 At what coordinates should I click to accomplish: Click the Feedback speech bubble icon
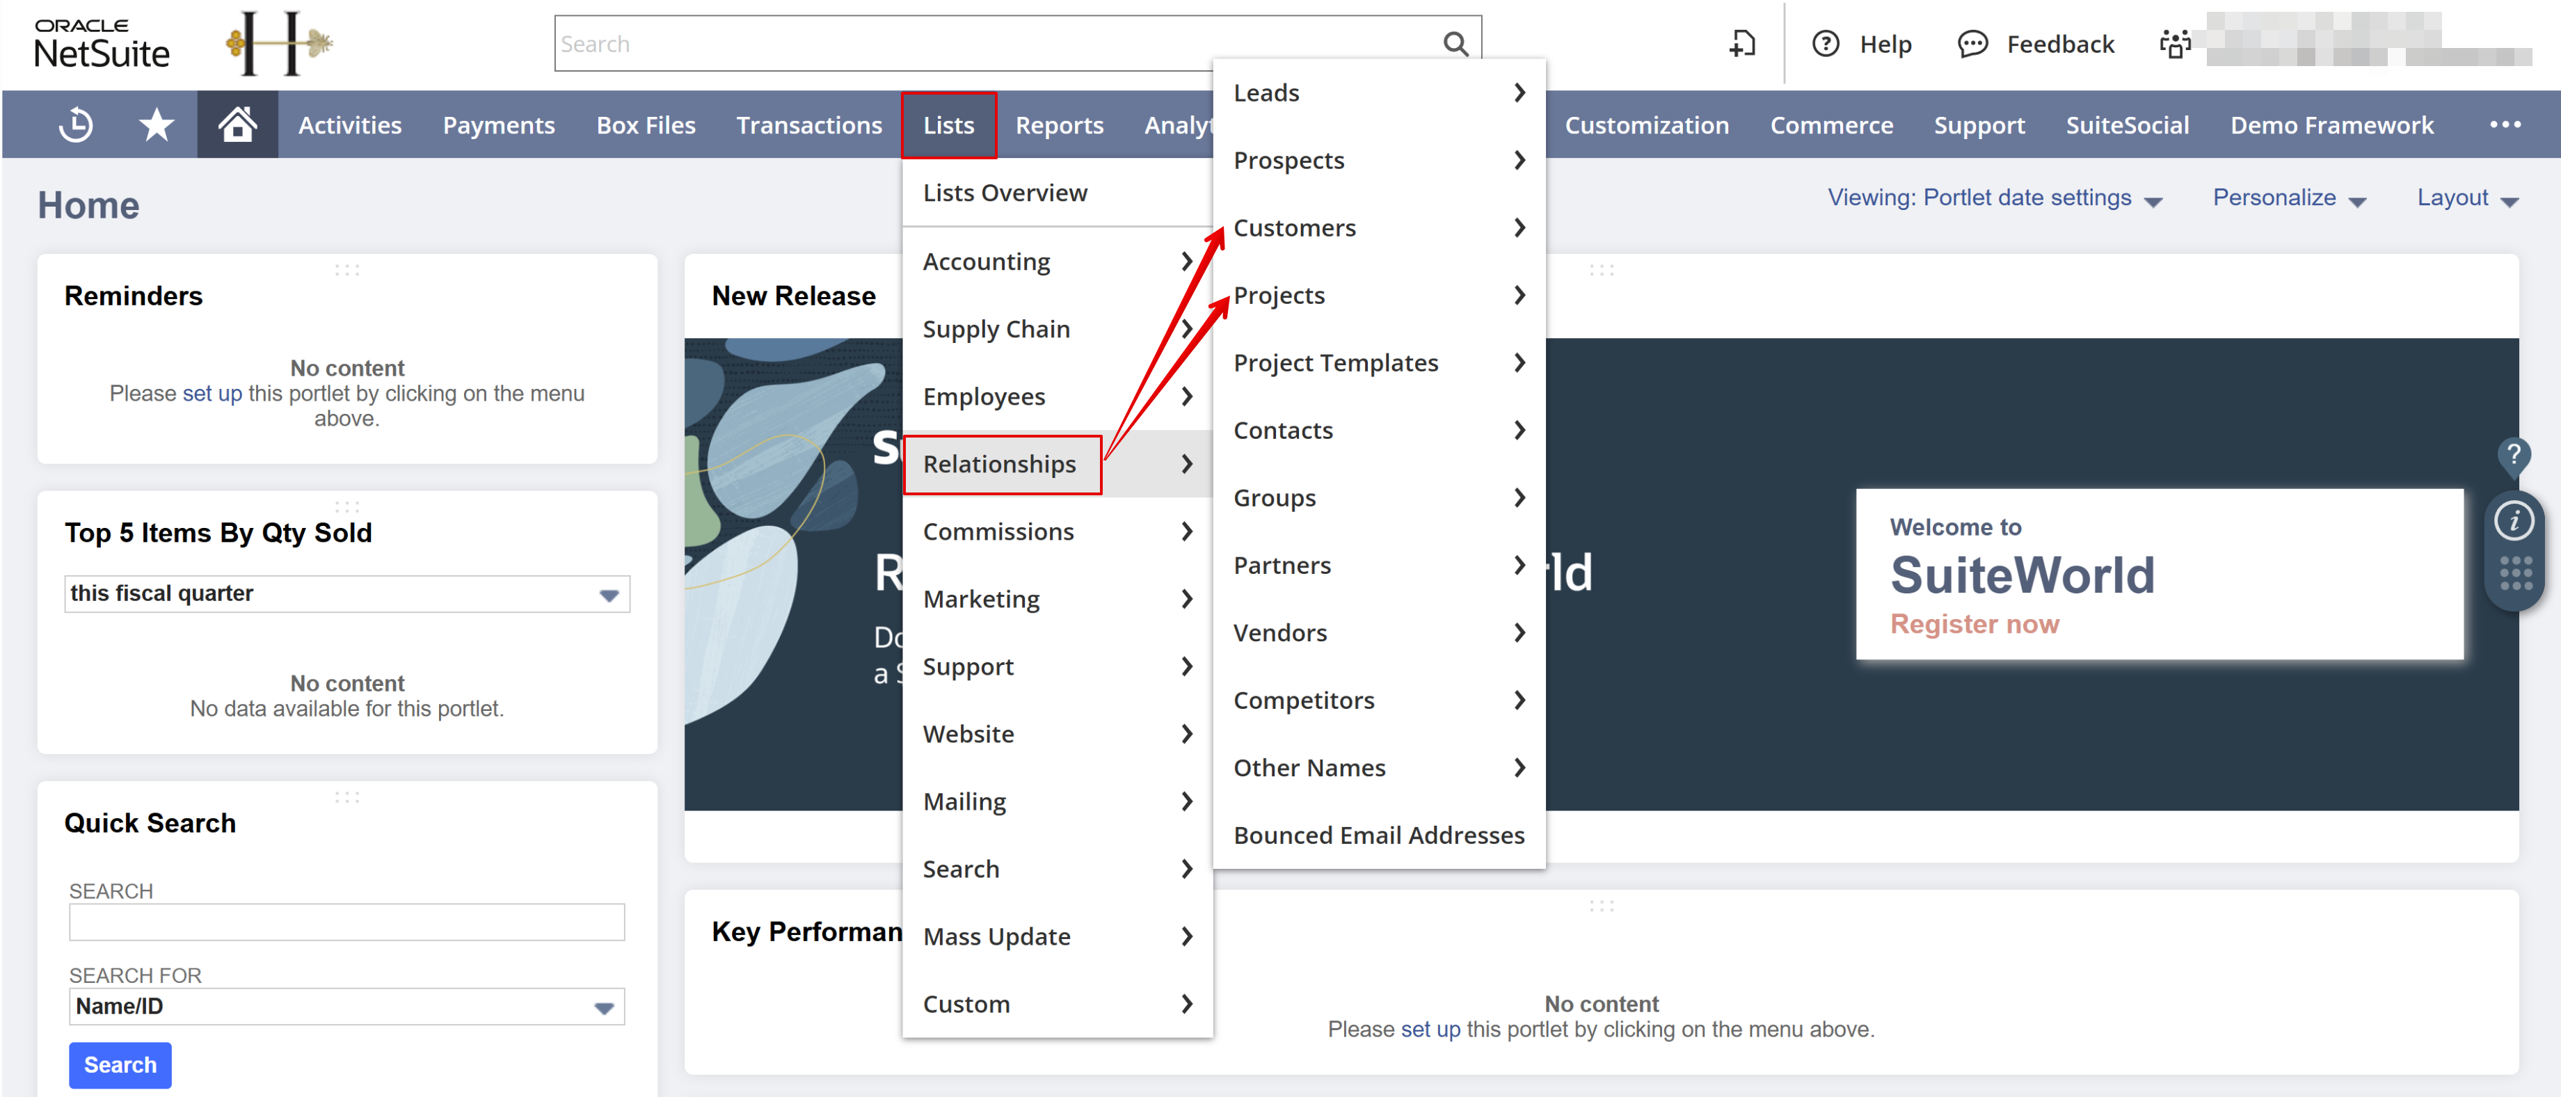[x=1972, y=44]
